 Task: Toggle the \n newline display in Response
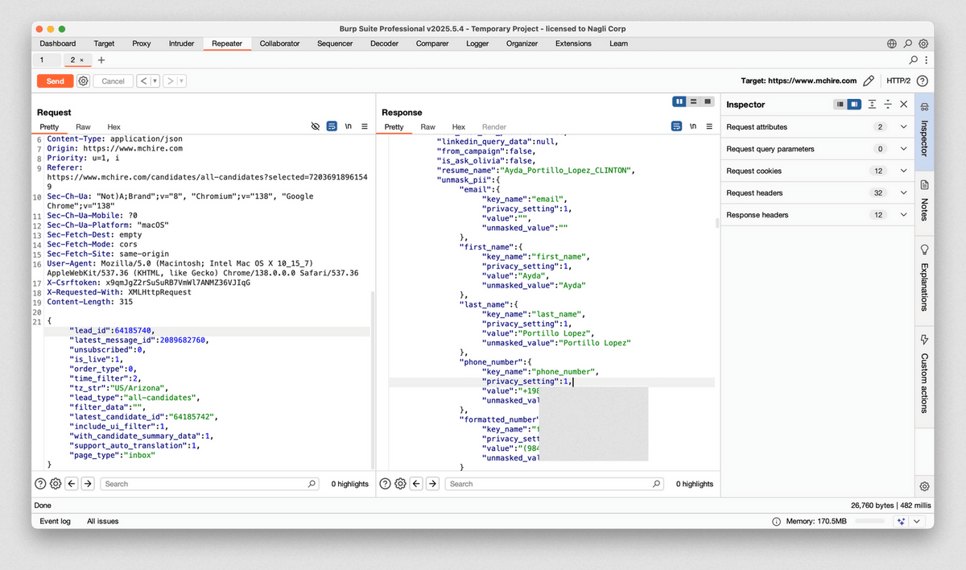coord(692,127)
